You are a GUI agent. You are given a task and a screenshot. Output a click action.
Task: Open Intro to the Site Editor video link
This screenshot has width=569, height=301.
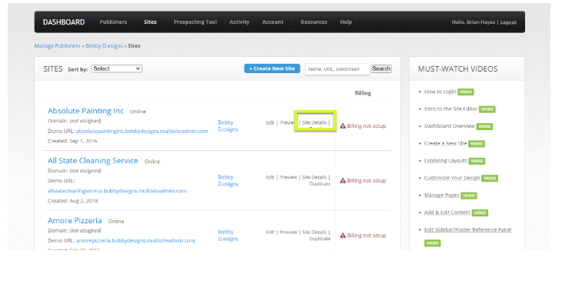click(x=450, y=109)
